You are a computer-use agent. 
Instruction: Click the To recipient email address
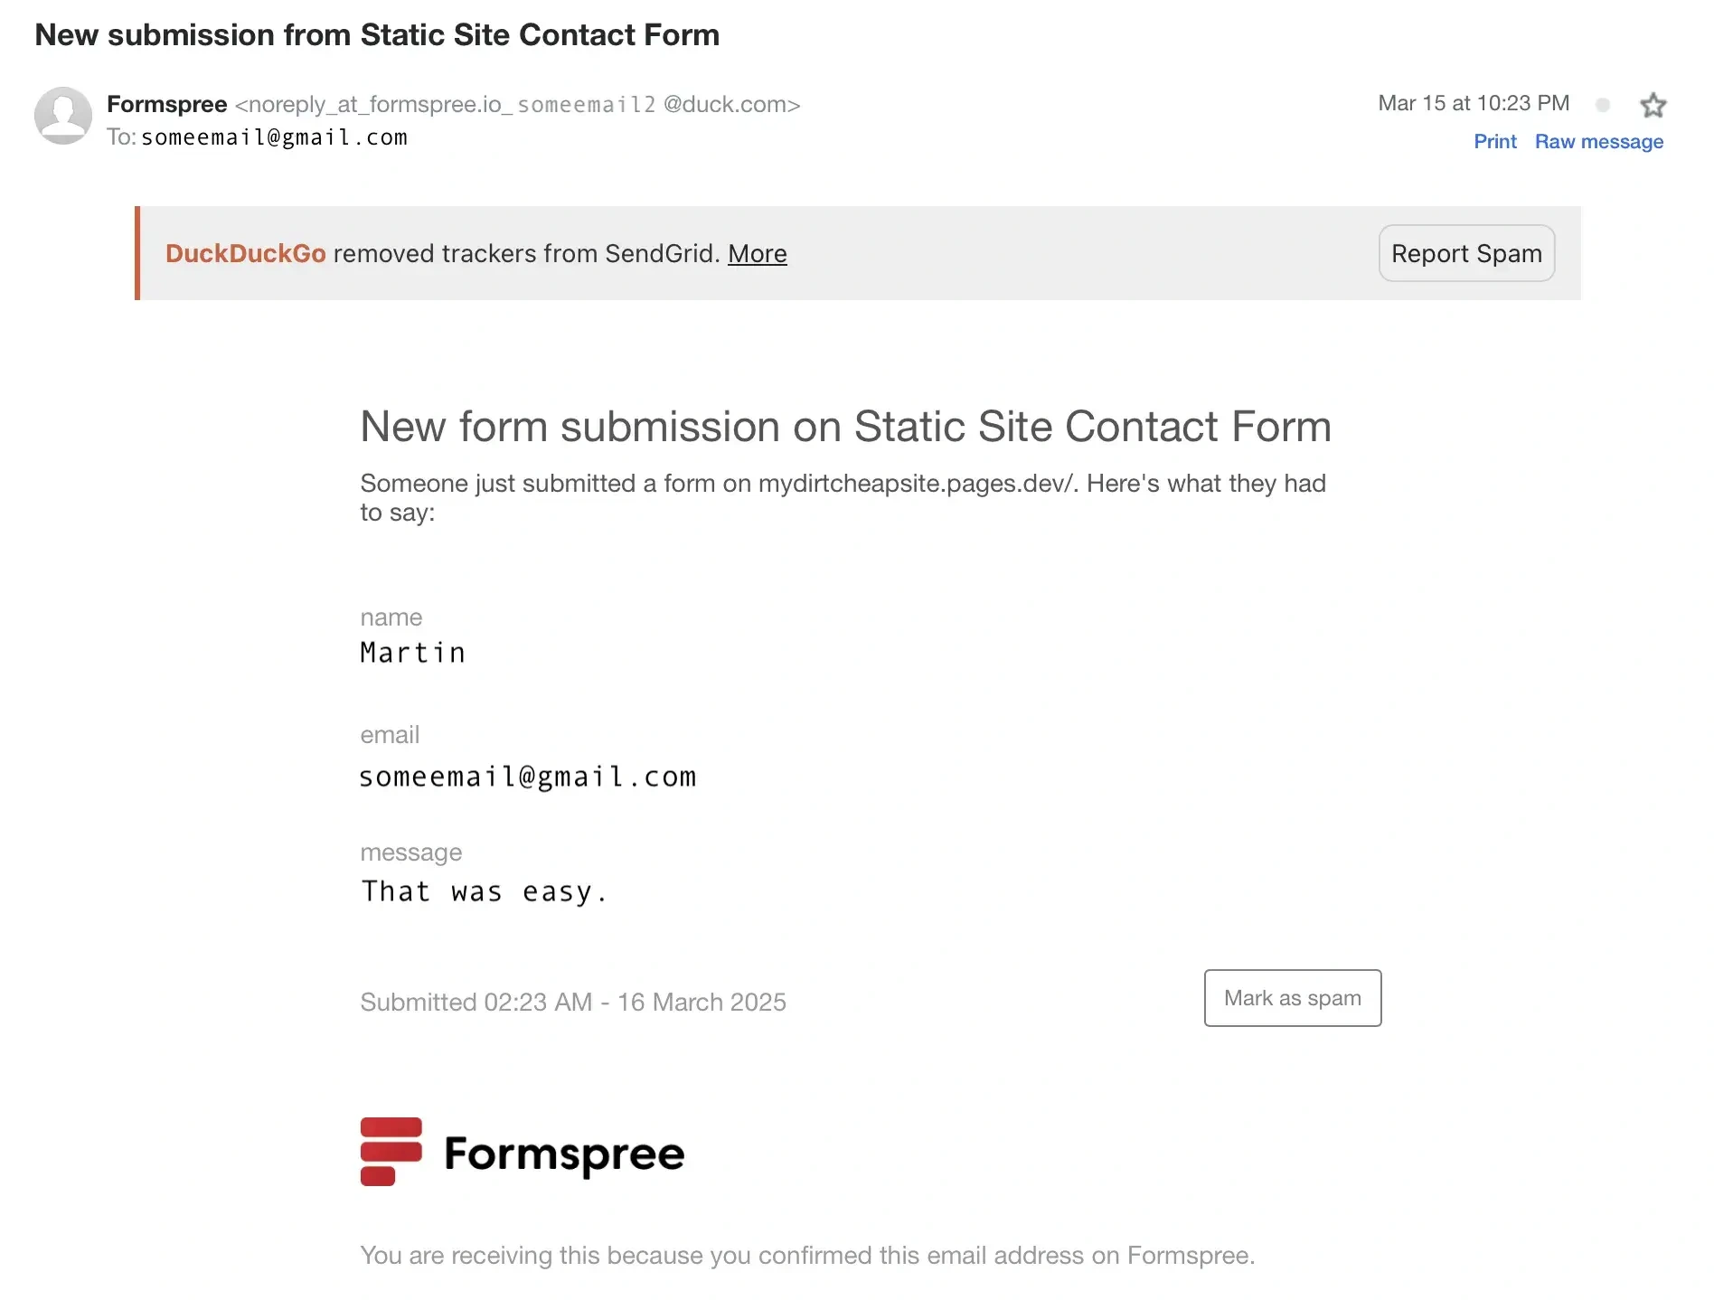tap(274, 137)
